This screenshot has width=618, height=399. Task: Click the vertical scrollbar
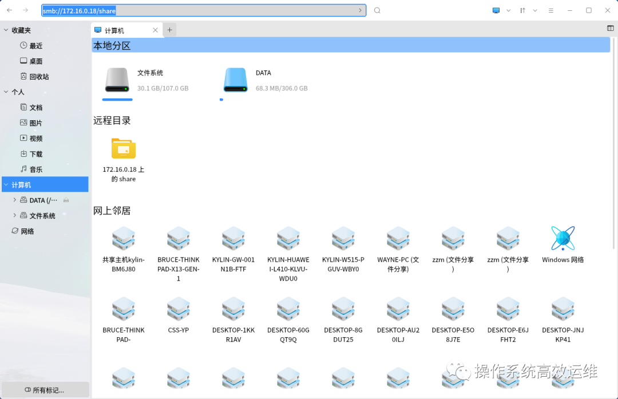pos(613,143)
